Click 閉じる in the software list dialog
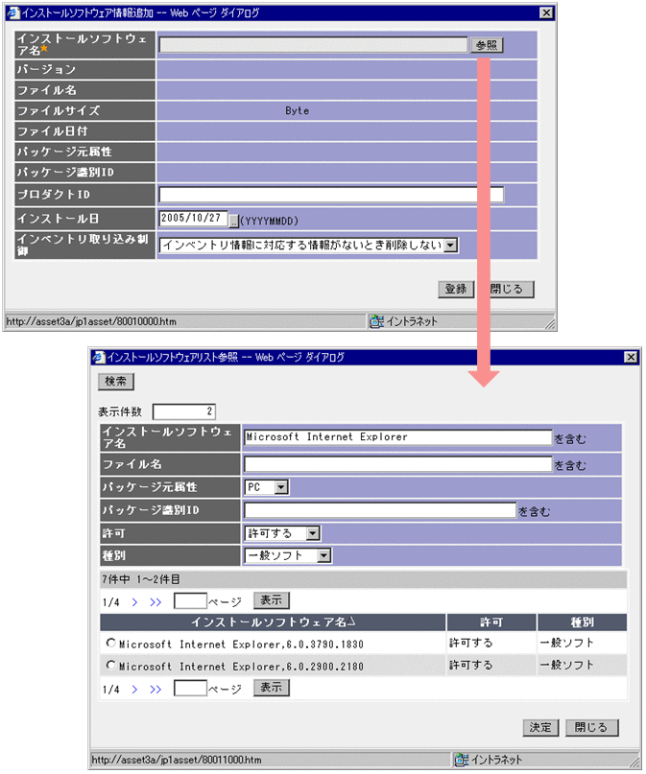 pos(591,727)
